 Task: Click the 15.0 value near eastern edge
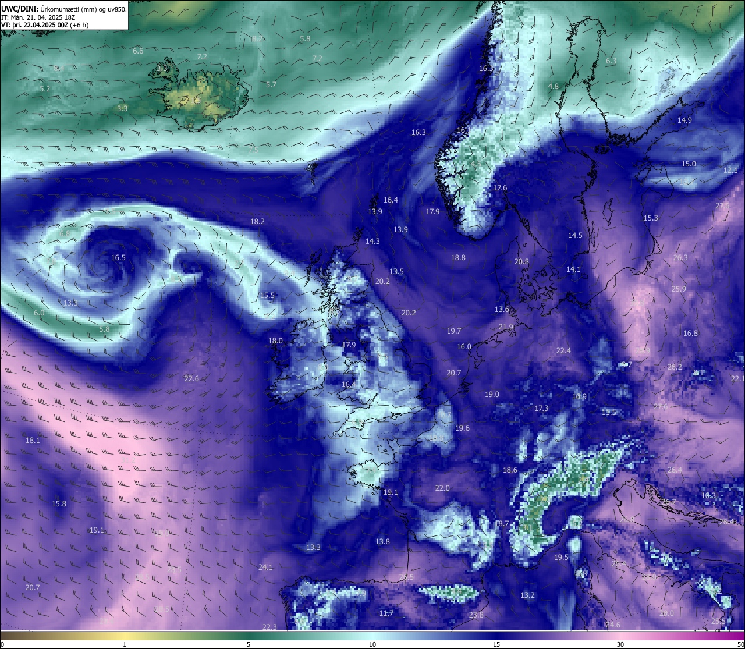click(x=689, y=164)
